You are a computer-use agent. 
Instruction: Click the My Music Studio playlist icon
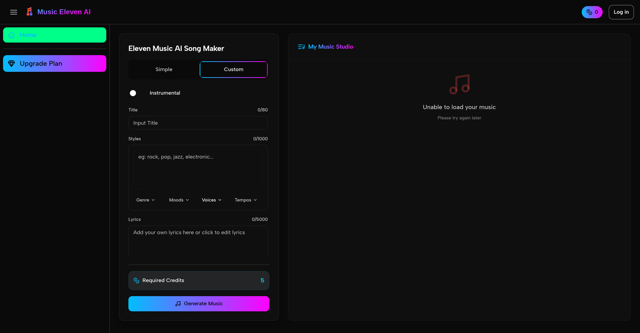click(x=301, y=46)
